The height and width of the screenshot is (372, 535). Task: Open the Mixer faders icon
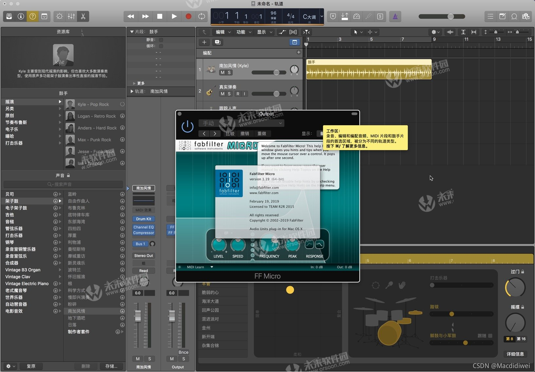coord(71,16)
